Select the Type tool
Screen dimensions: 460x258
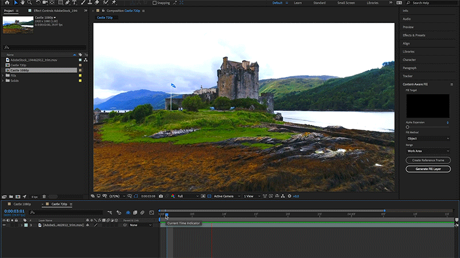(75, 3)
